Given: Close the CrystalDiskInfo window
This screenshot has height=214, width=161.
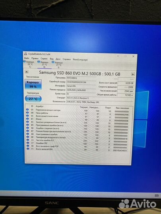Looking at the screenshot, I should 133,56.
